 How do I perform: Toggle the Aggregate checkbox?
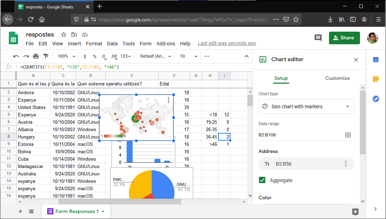coord(262,180)
